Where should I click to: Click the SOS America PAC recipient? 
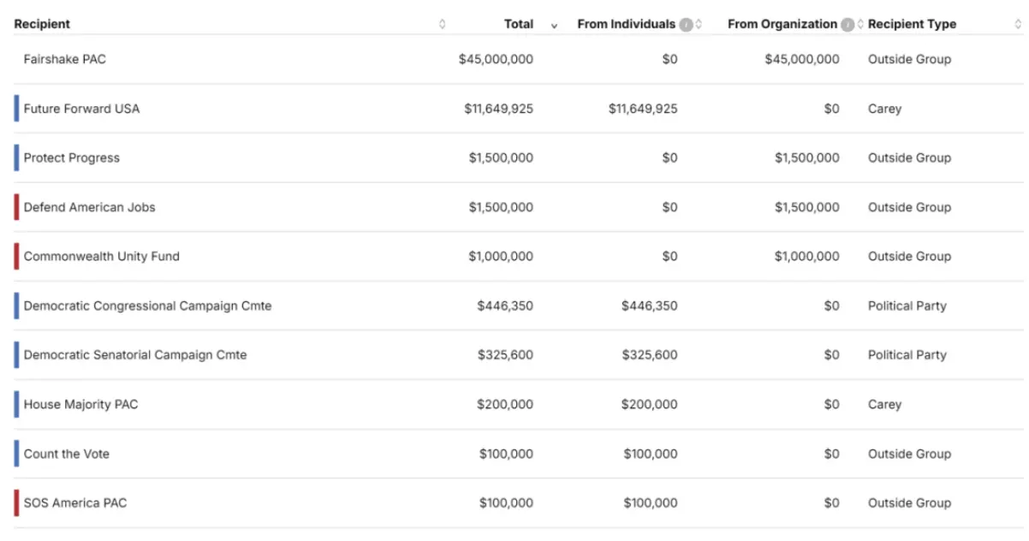(x=75, y=502)
